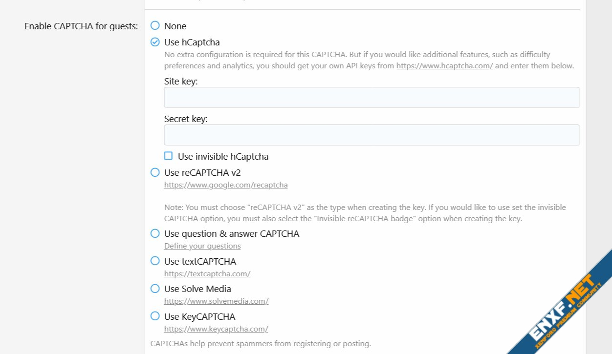Visit the textcaptcha.com link
612x354 pixels.
[x=207, y=274]
